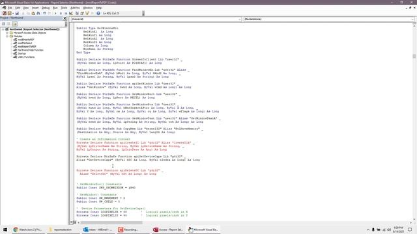The width and height of the screenshot is (417, 234).
Task: Open the Help menu
Action: coord(98,8)
